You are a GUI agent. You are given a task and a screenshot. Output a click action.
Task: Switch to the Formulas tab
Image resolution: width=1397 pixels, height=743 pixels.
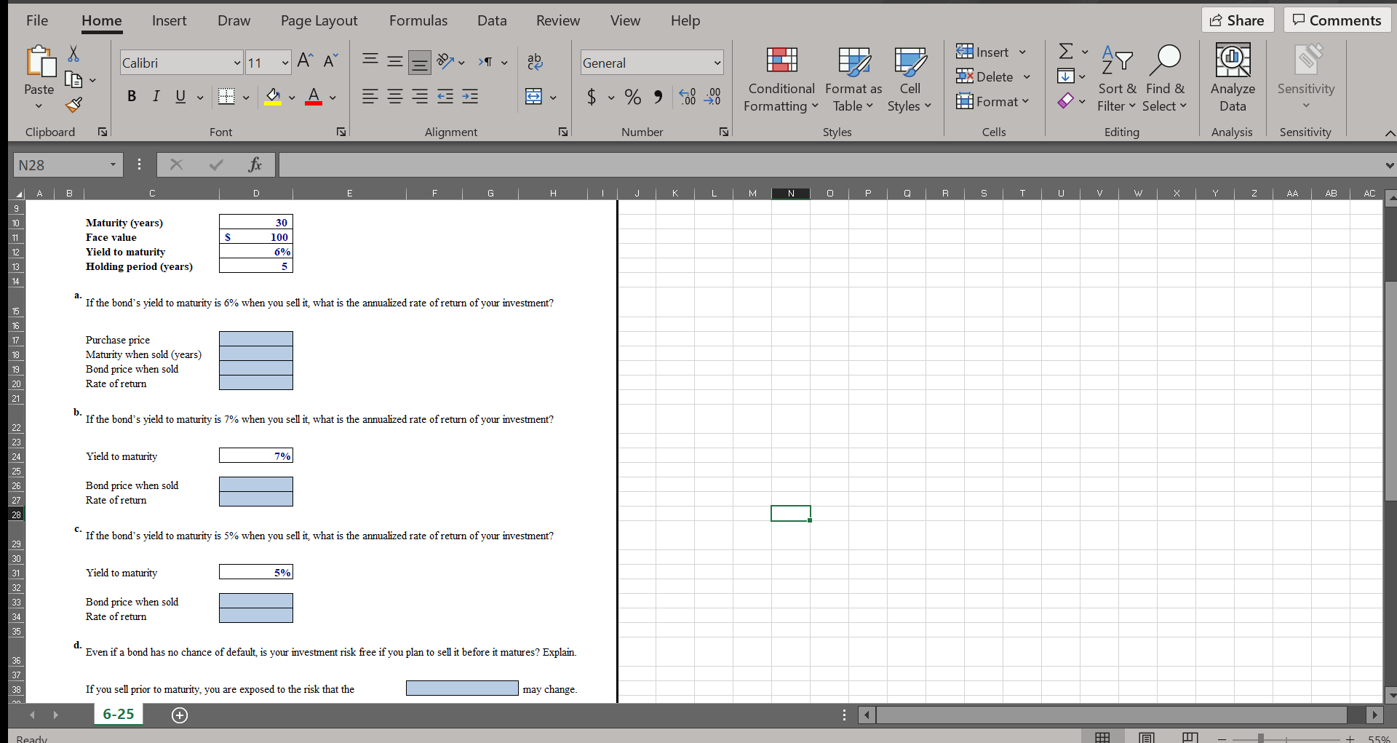[418, 20]
